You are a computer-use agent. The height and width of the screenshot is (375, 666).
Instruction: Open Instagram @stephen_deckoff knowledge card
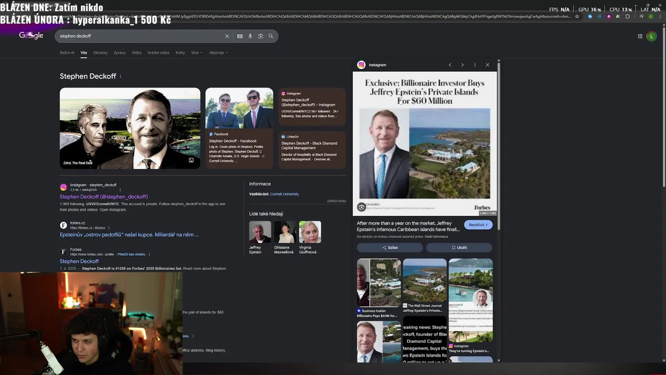coord(312,106)
